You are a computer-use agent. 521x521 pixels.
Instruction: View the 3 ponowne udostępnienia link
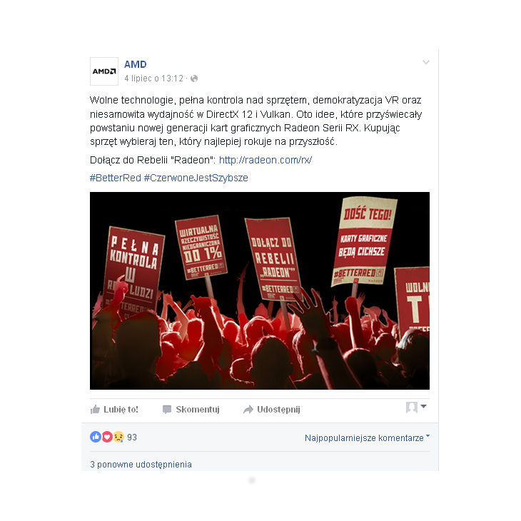tap(141, 464)
